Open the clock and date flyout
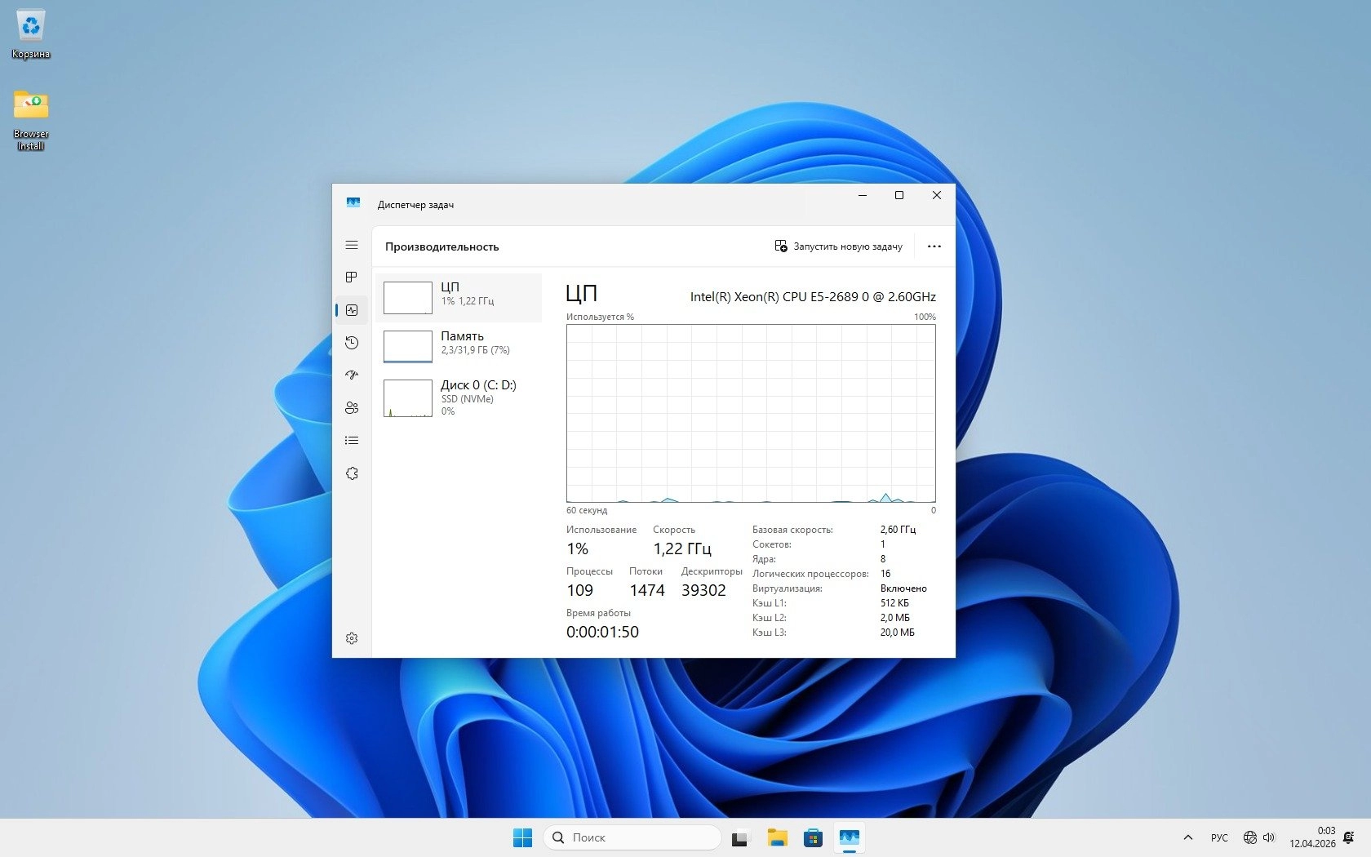The height and width of the screenshot is (857, 1371). click(x=1312, y=837)
